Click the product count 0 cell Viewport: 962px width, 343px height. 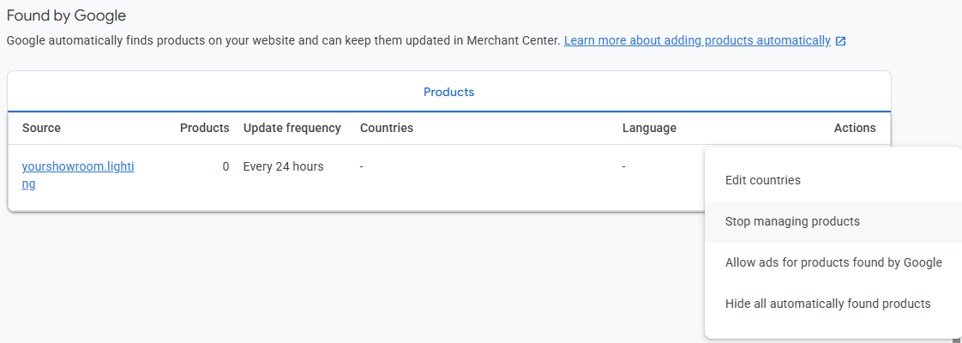(x=225, y=166)
